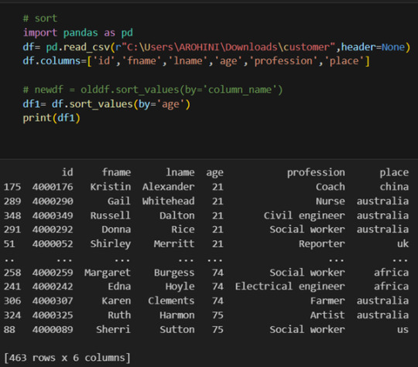Click first name 'Russell'
Viewport: 418px width, 367px height.
click(x=111, y=216)
